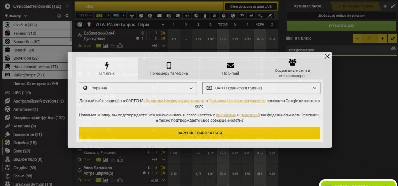Click the star favorite icon for Дабровски match
The height and width of the screenshot is (186, 398).
(x=79, y=45)
